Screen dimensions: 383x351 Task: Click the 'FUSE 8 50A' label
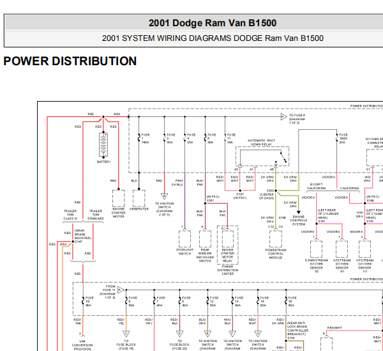(133, 302)
